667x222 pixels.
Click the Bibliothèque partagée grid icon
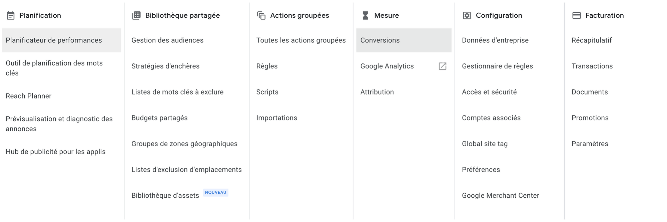point(136,15)
